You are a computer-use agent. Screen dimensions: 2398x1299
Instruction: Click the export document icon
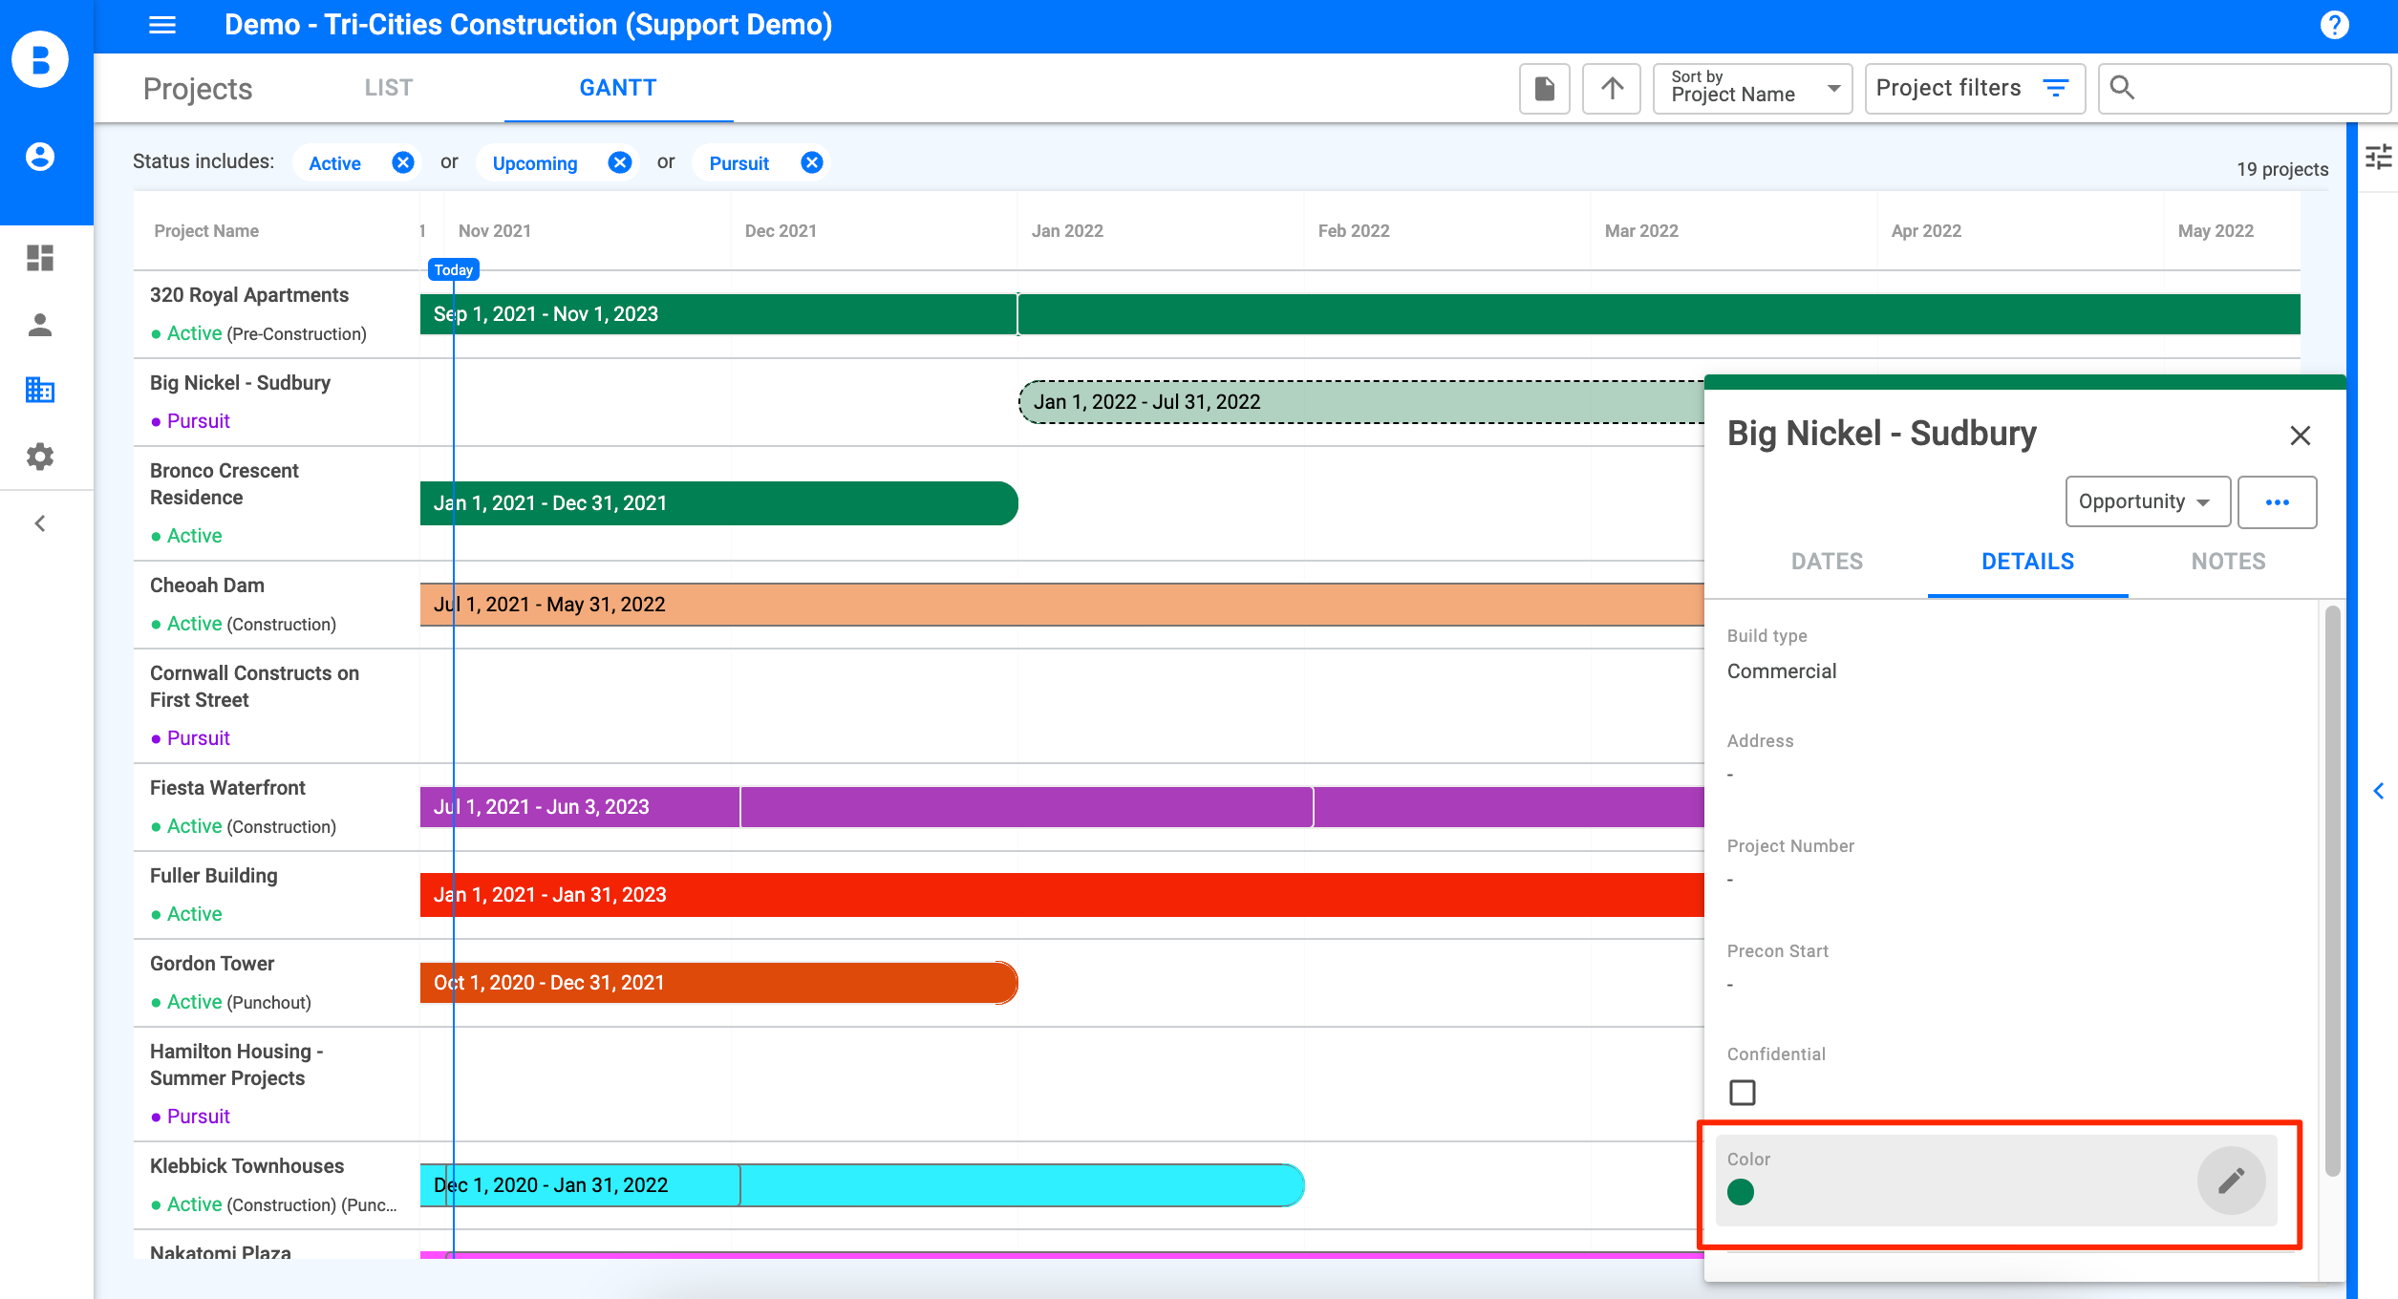1544,88
